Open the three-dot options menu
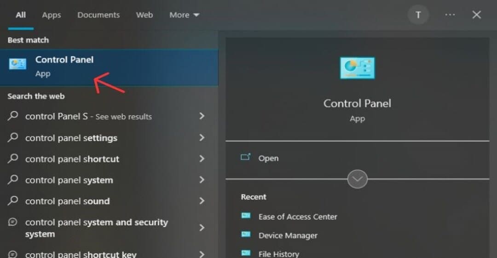497x258 pixels. click(450, 15)
